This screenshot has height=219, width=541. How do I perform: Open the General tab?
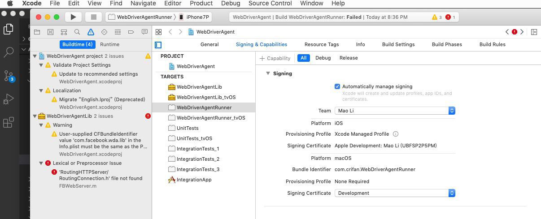tap(209, 44)
